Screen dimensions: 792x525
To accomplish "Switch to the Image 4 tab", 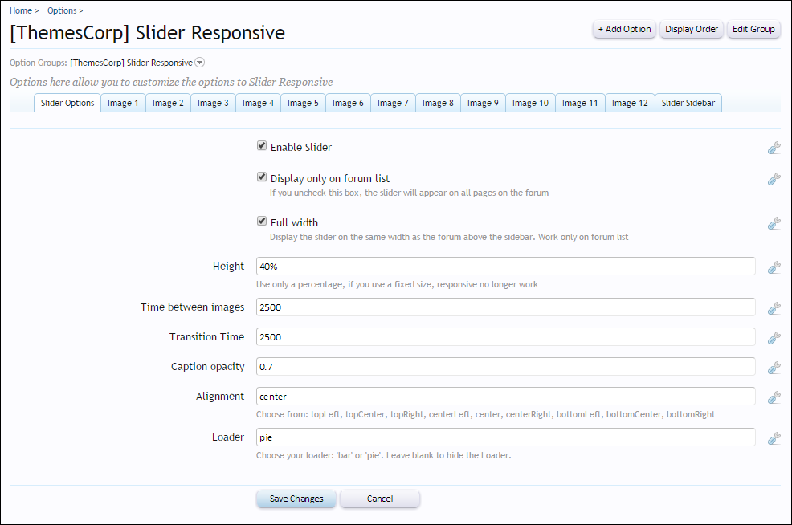I will [258, 103].
